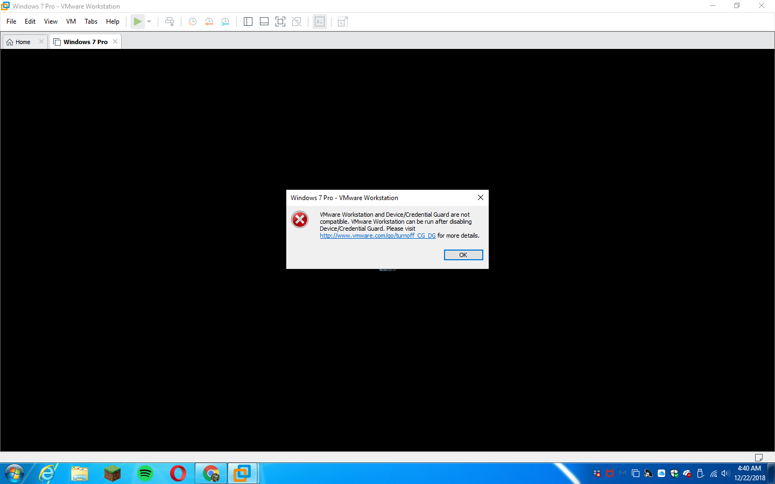Open the Edit menu
This screenshot has width=775, height=484.
coord(30,22)
